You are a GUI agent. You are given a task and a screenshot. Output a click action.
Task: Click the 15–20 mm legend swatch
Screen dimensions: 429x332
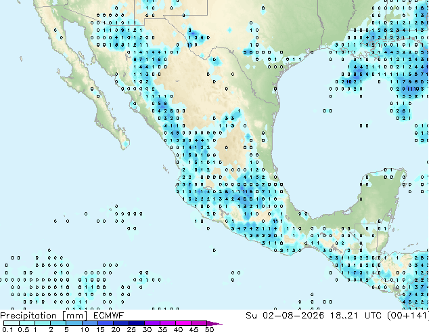click(106, 323)
